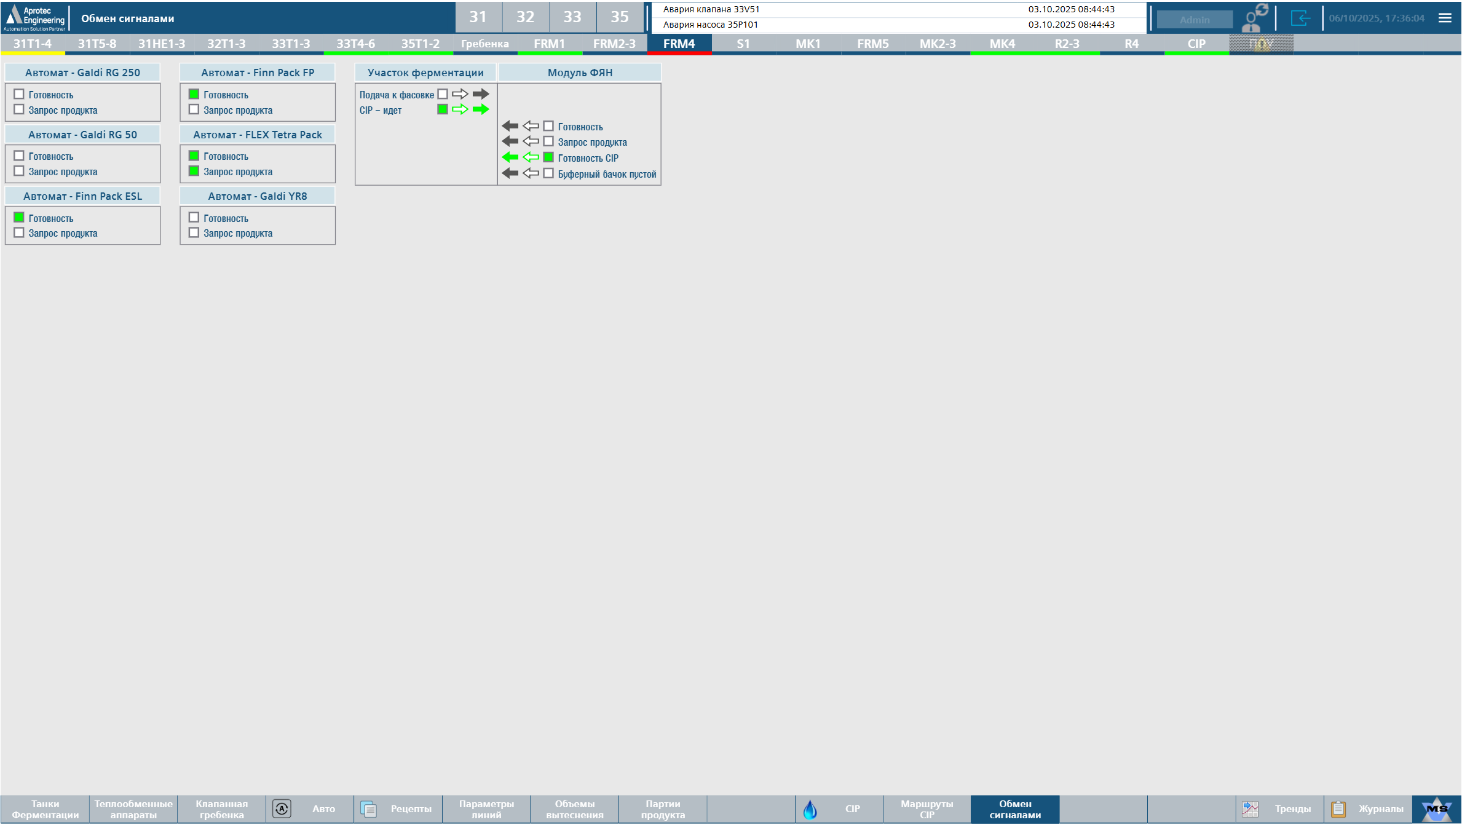Open Trends via the chart icon
The image size is (1462, 825).
(1251, 809)
